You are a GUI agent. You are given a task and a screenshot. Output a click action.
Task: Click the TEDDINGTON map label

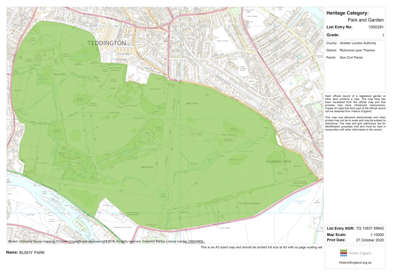pyautogui.click(x=107, y=43)
